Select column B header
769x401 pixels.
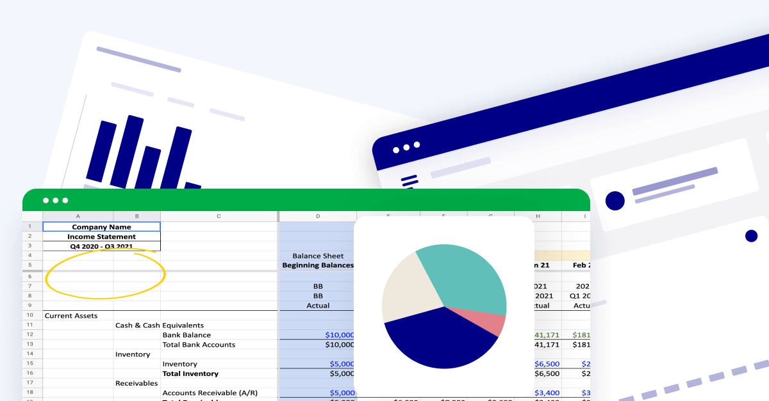click(x=136, y=216)
